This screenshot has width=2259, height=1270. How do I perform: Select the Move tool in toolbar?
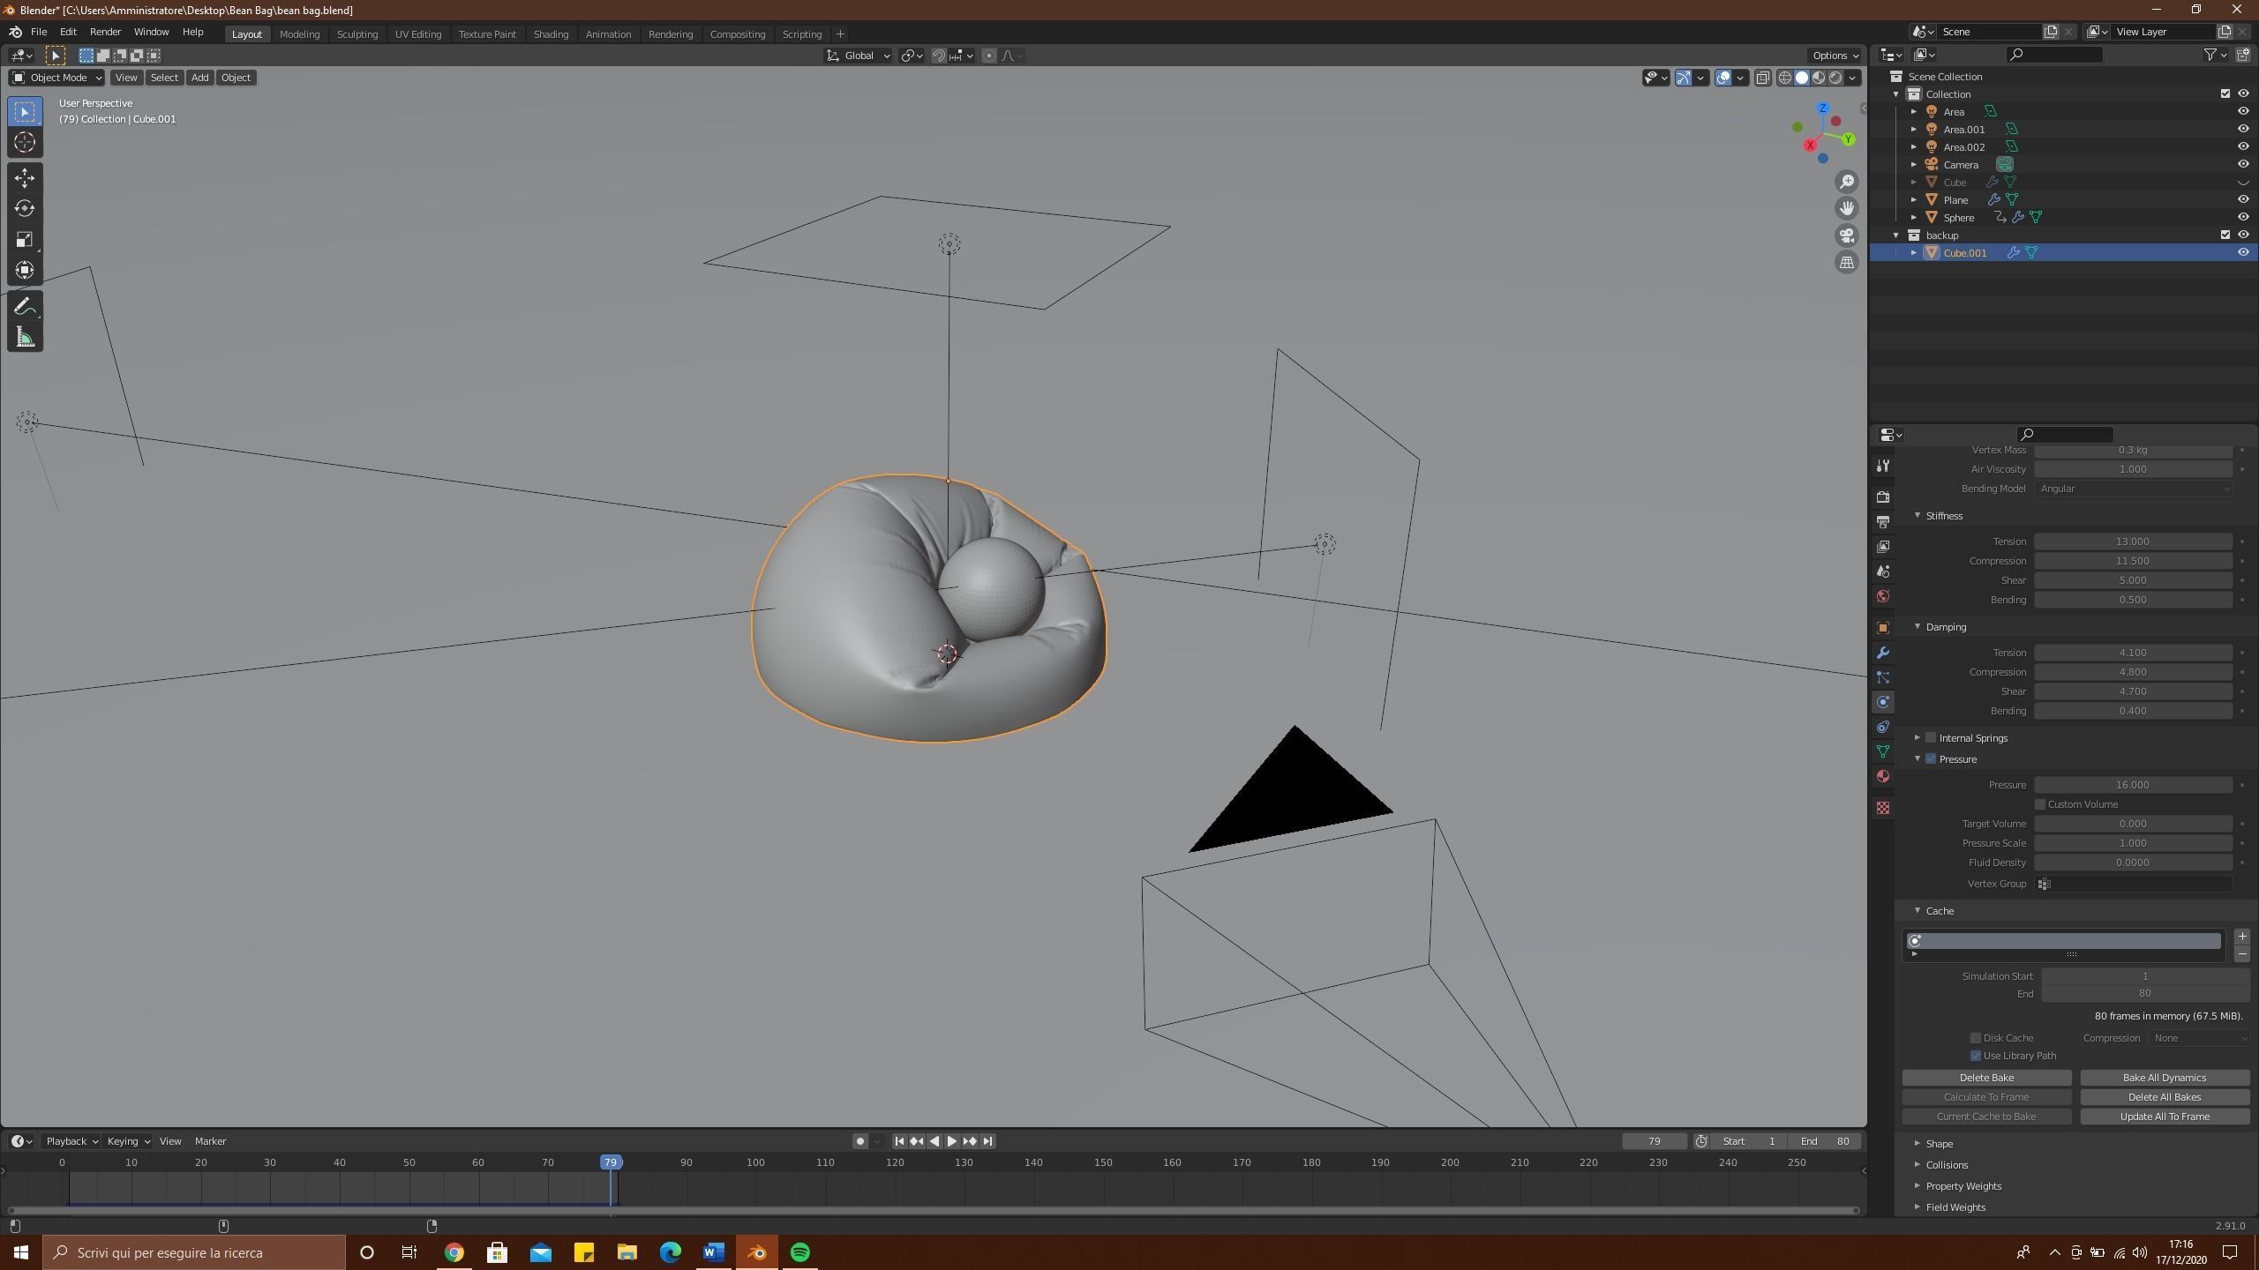[25, 178]
